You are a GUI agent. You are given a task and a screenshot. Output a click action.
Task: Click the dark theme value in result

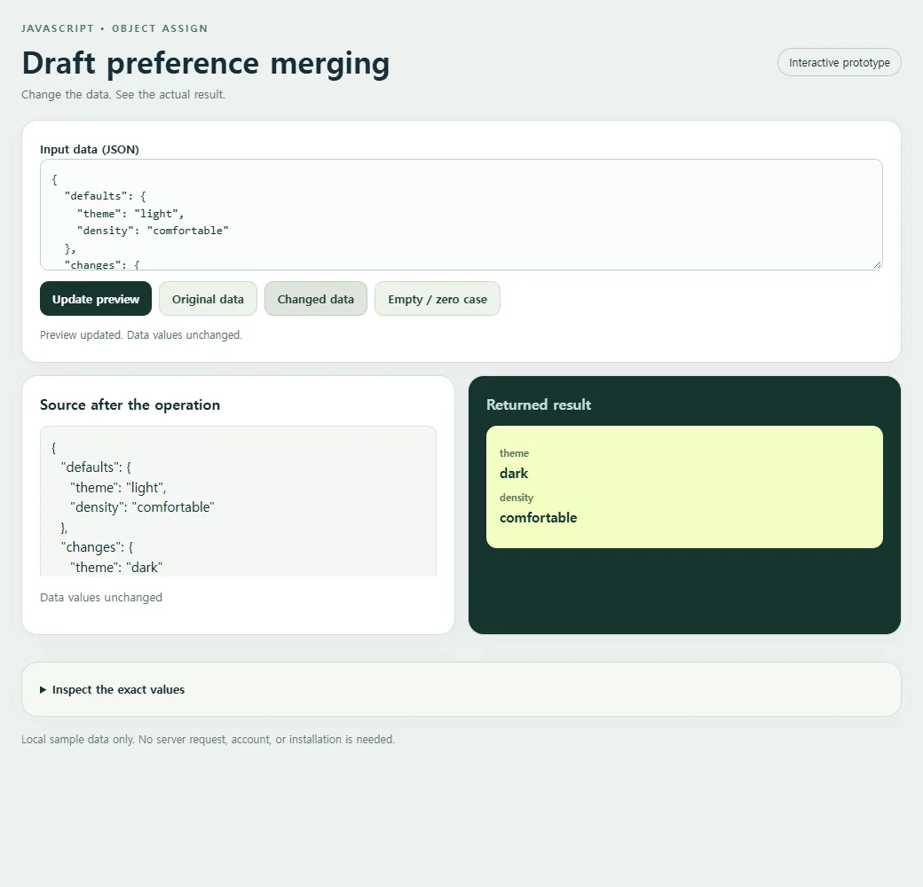click(514, 474)
